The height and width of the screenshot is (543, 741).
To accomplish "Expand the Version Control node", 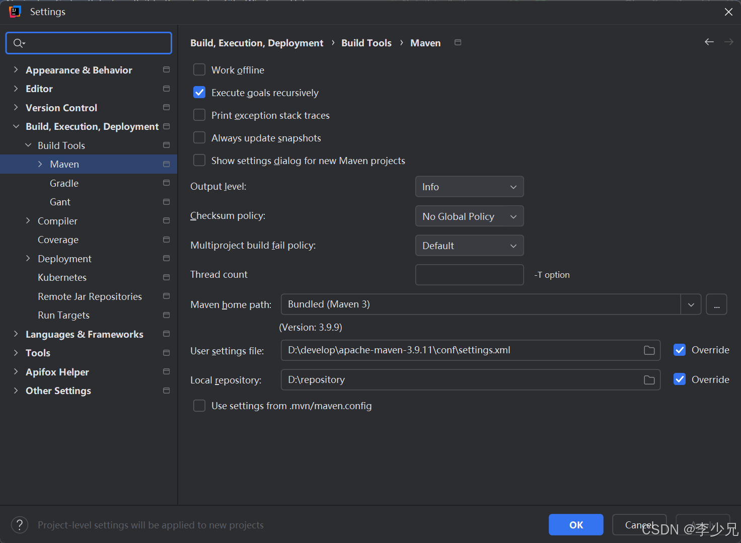I will tap(16, 107).
